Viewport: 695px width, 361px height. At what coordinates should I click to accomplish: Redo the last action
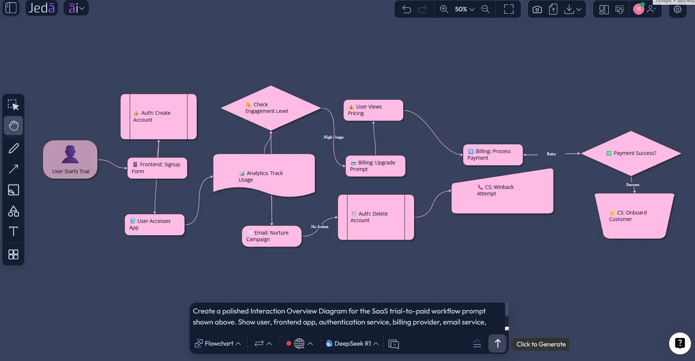click(422, 9)
